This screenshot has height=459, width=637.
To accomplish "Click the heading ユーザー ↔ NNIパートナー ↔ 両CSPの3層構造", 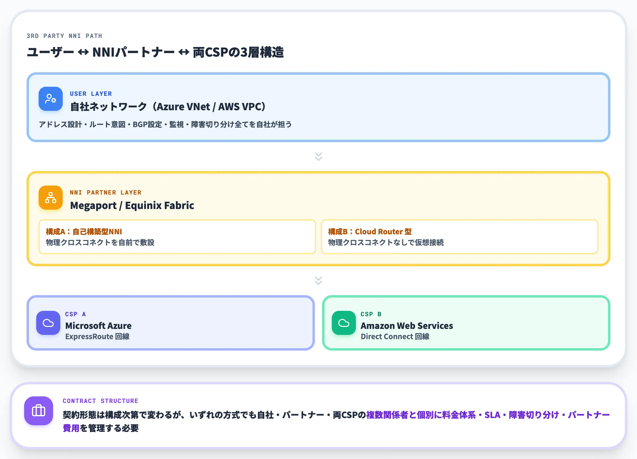I will pos(155,52).
